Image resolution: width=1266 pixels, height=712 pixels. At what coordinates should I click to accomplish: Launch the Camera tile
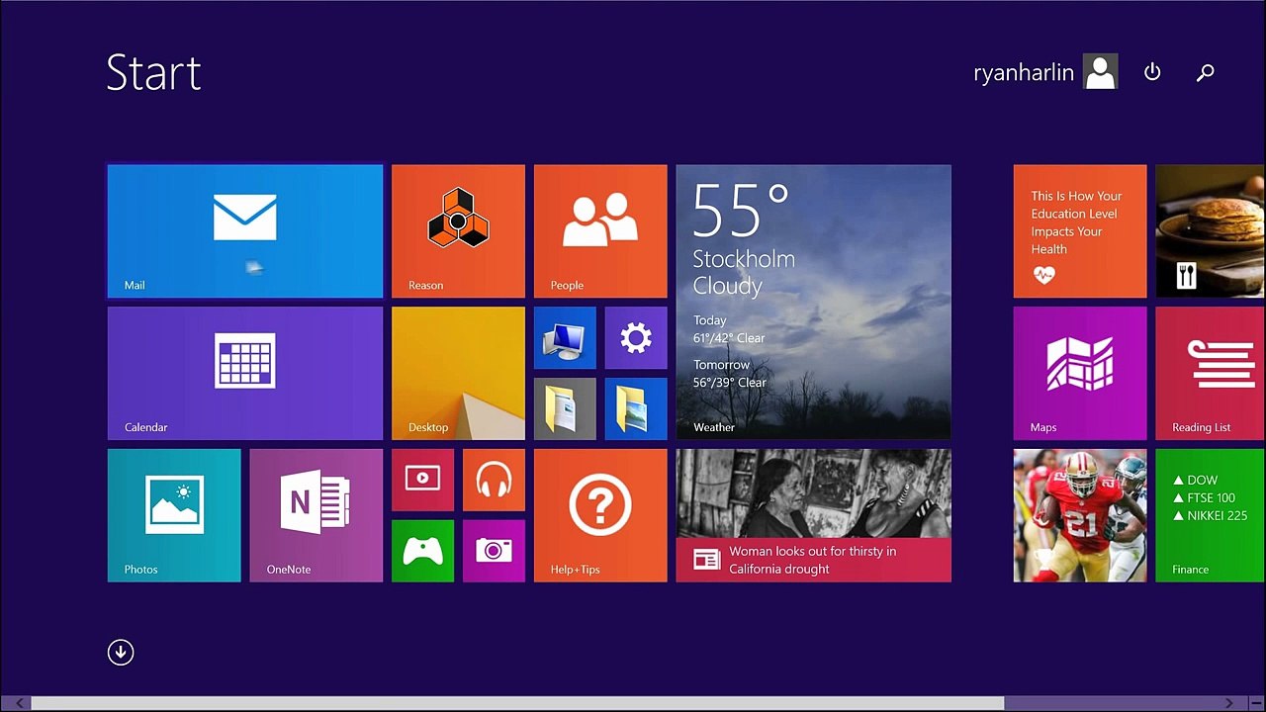point(494,551)
